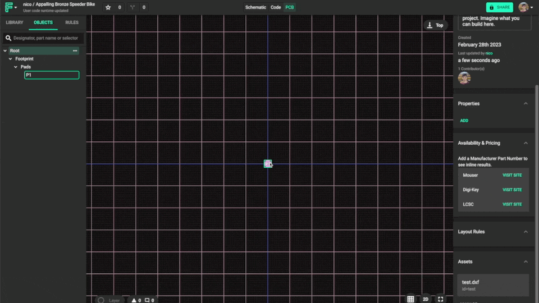The image size is (539, 303).
Task: Open the Flux logo main menu
Action: click(10, 7)
